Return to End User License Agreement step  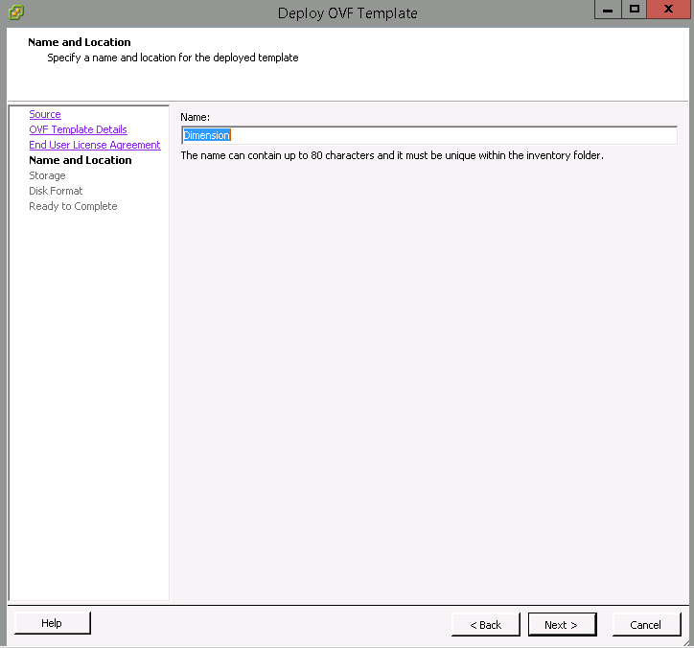(x=95, y=145)
